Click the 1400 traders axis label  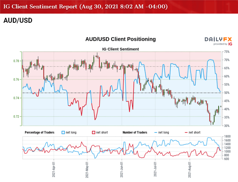(x=227, y=144)
